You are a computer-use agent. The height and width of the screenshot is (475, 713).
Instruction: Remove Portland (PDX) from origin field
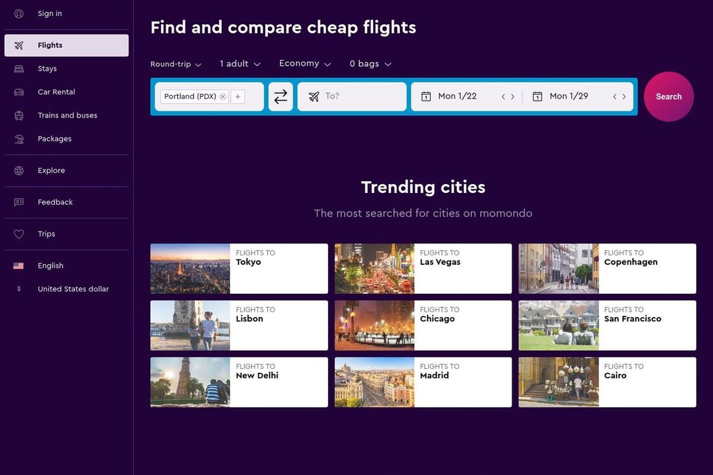[x=223, y=96]
